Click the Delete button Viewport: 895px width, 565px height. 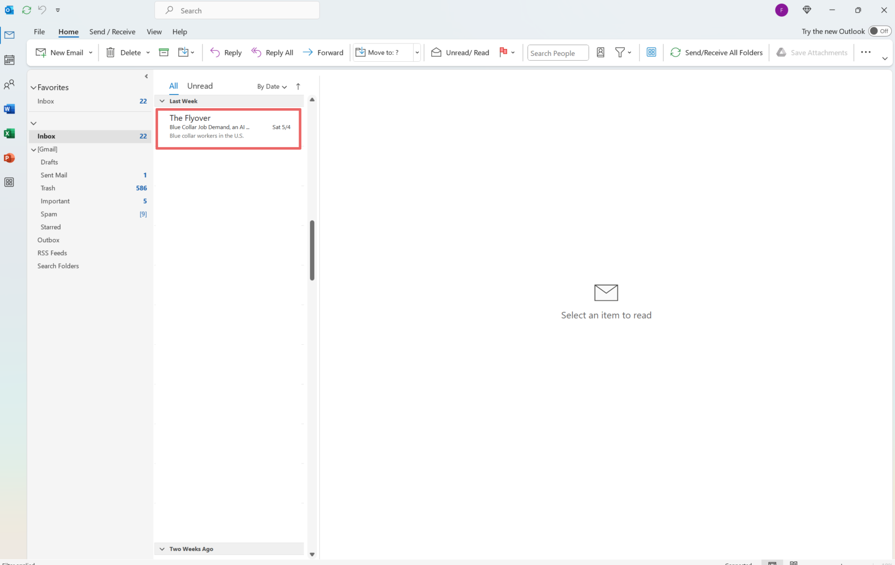[x=124, y=52]
